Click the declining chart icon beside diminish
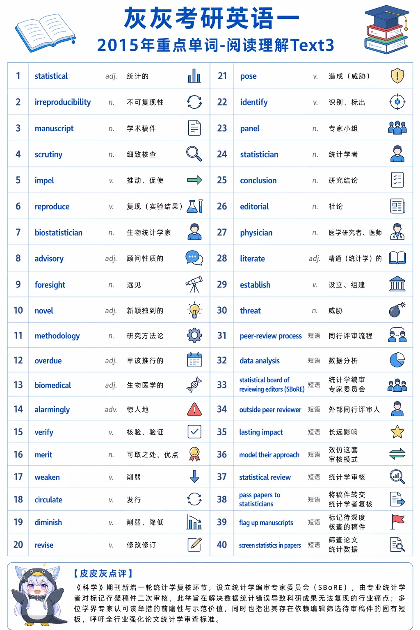The image size is (420, 630). click(194, 522)
